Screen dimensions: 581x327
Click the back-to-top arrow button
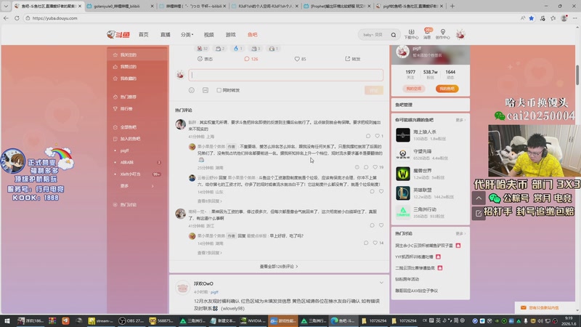click(x=479, y=198)
